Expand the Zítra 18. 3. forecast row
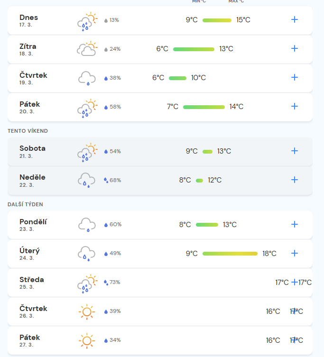The height and width of the screenshot is (357, 324). (x=295, y=48)
